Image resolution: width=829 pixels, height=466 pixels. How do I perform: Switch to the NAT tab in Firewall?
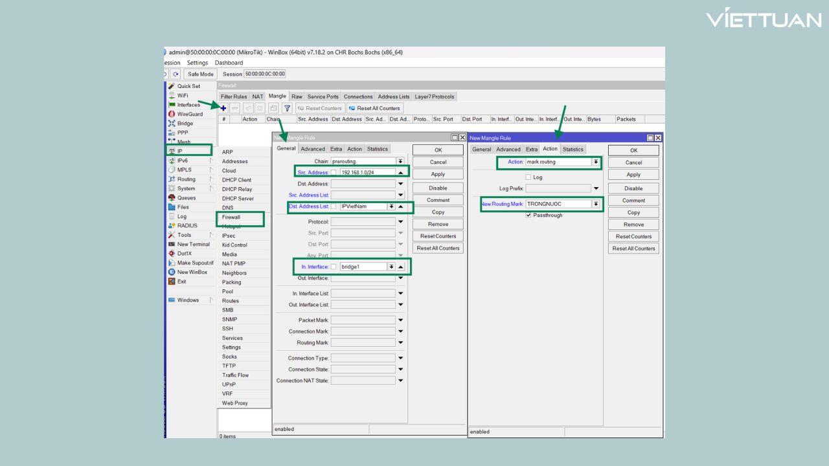(x=258, y=96)
